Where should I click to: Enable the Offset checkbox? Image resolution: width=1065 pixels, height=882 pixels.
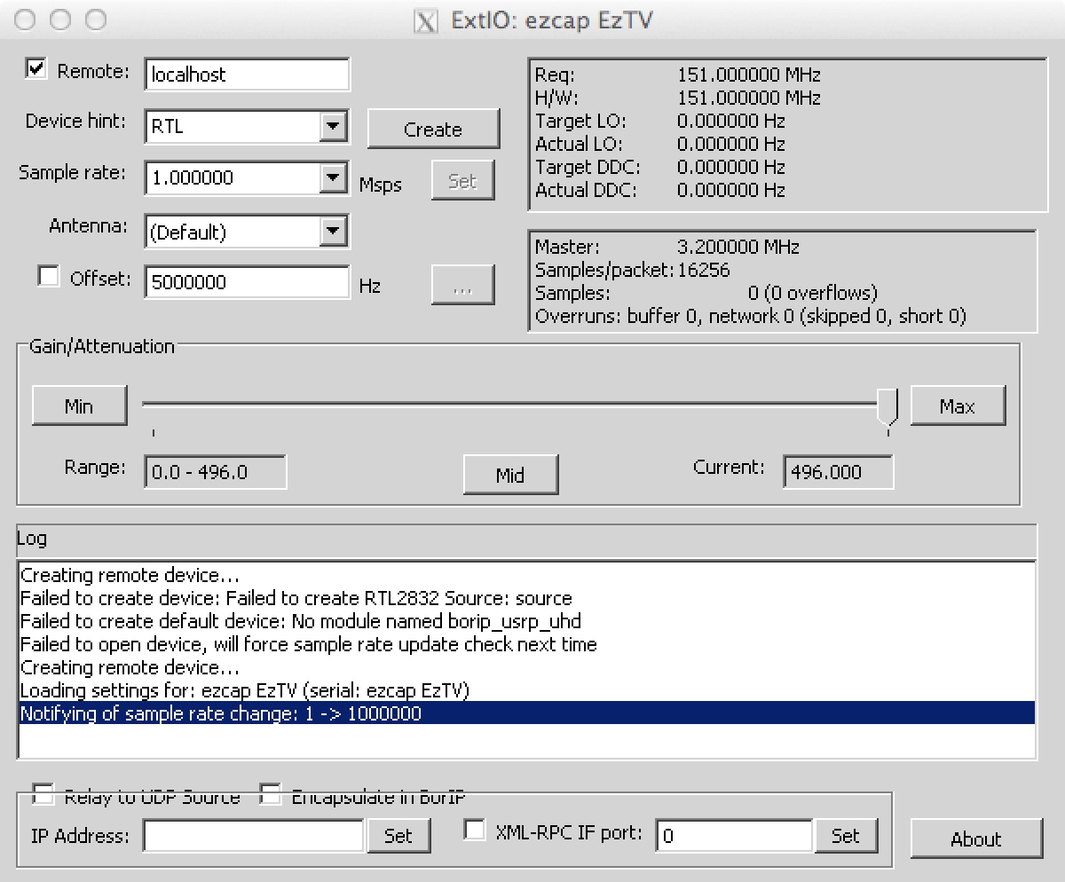tap(48, 277)
